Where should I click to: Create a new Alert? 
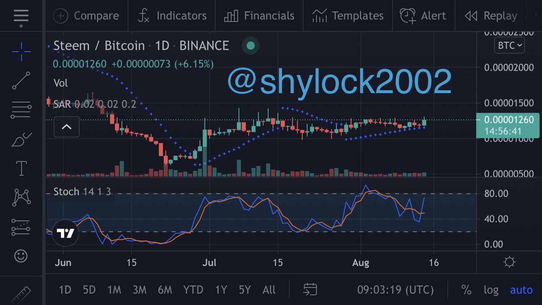423,16
